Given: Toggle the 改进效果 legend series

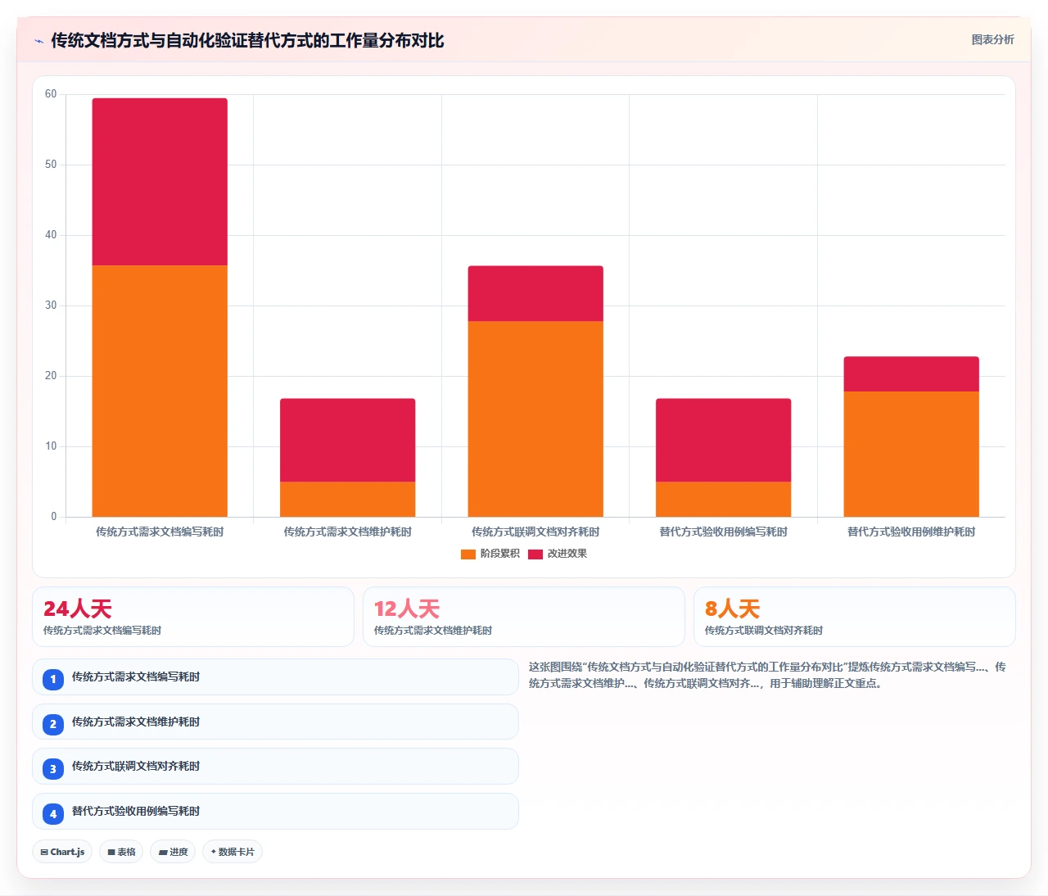Looking at the screenshot, I should [558, 554].
